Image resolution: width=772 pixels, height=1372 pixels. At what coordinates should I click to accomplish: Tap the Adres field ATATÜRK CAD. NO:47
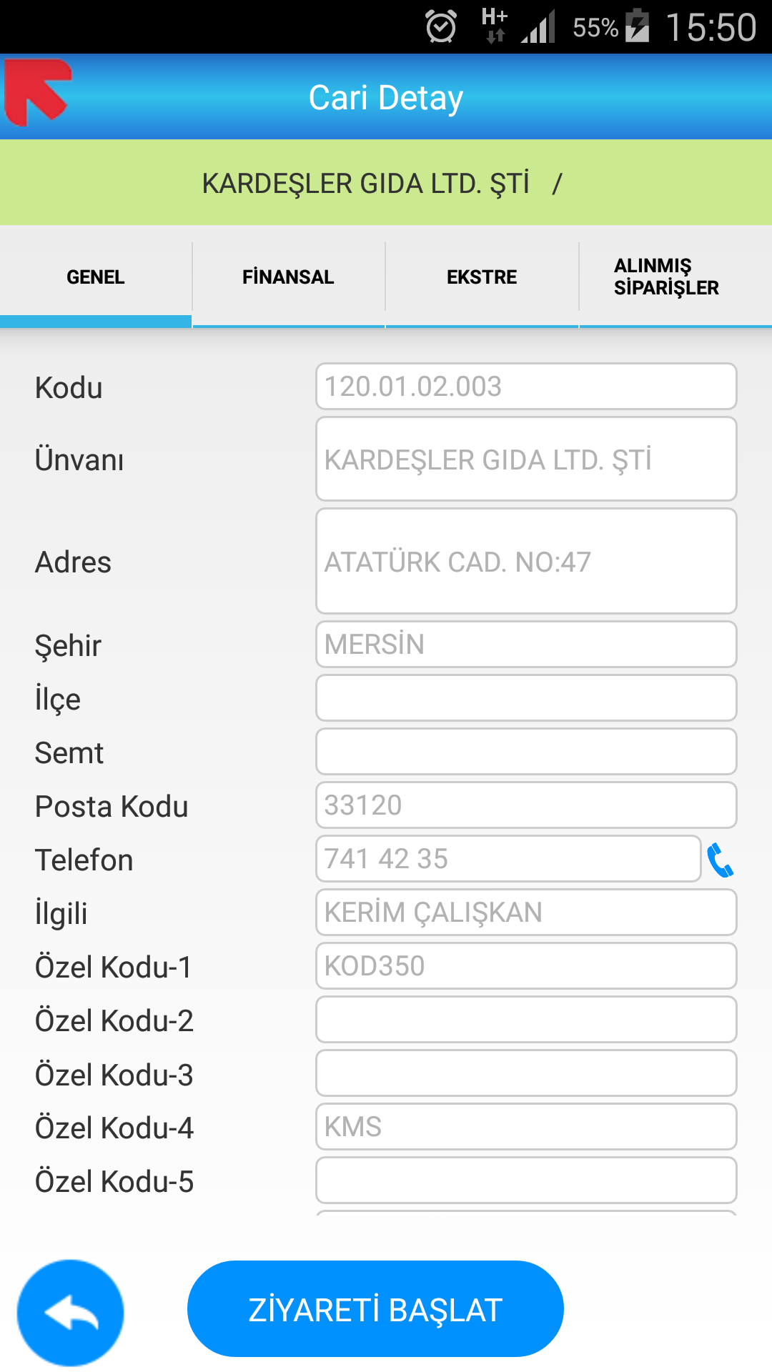(526, 561)
